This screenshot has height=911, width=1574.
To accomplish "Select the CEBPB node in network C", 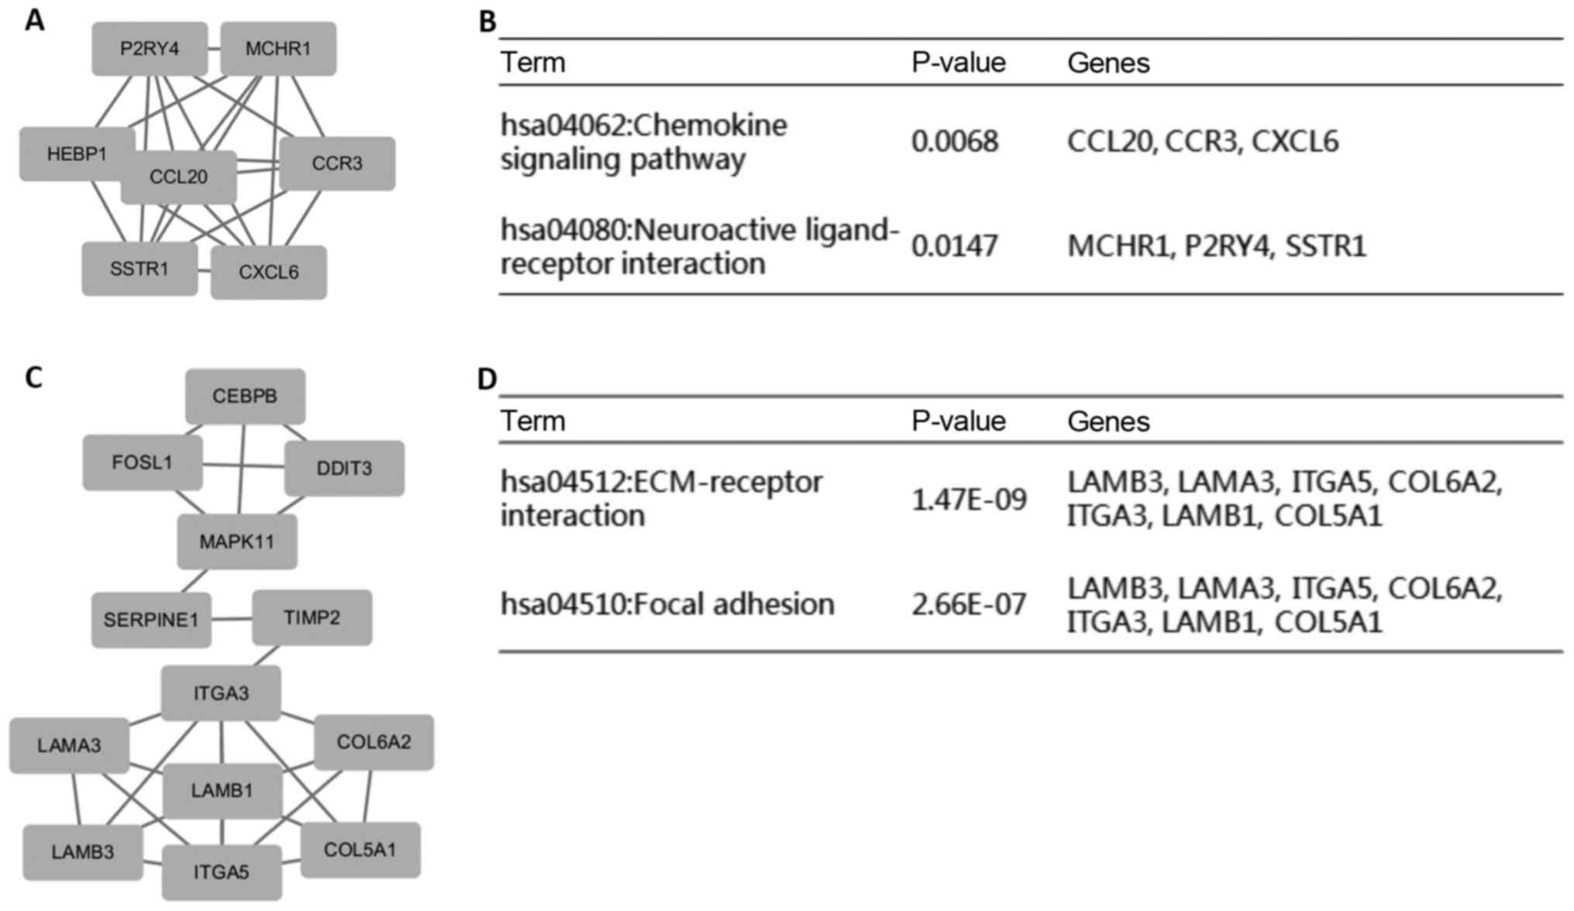I will coord(245,396).
